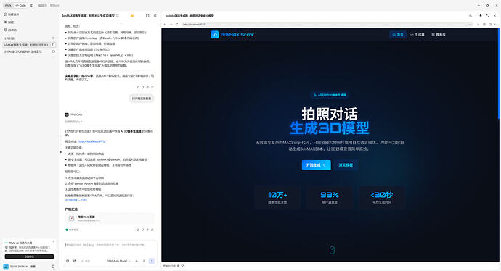Screen dimensions: 501x271
Task: Thumbs down the last assistant message
Action: [x=143, y=230]
